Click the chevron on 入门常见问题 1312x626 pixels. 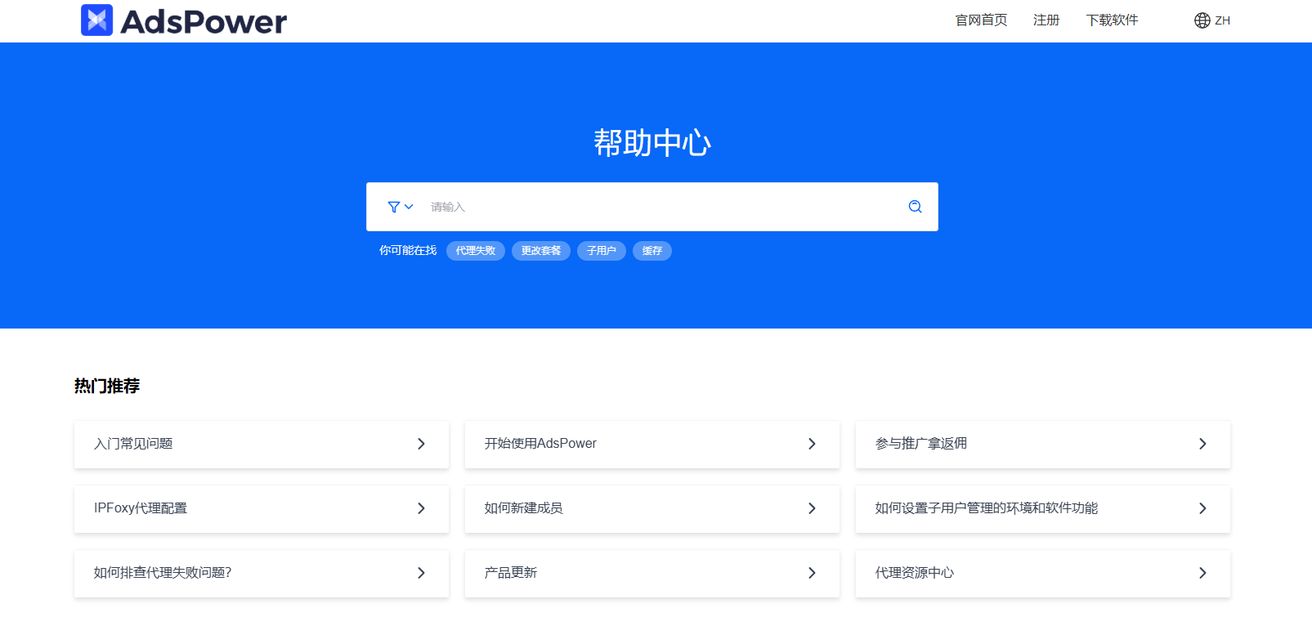(421, 444)
